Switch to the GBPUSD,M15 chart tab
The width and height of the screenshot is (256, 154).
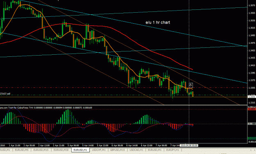coord(118,150)
